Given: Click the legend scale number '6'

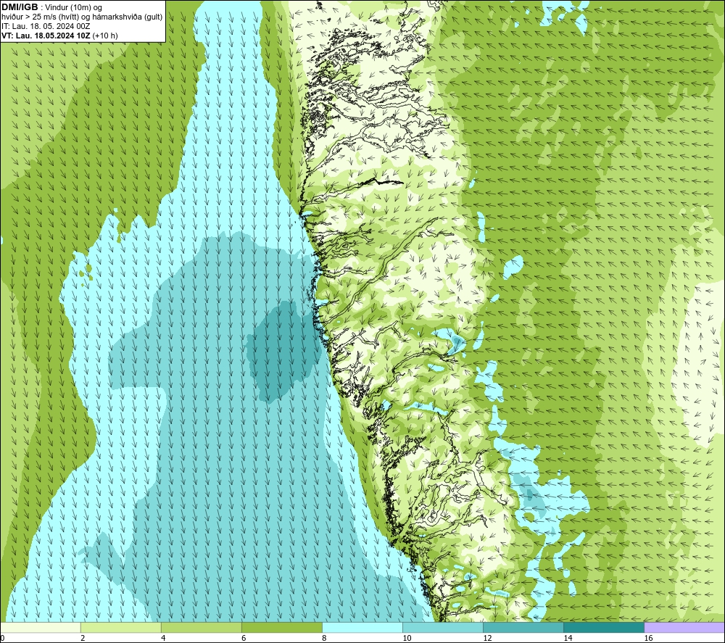Looking at the screenshot, I should click(x=244, y=638).
